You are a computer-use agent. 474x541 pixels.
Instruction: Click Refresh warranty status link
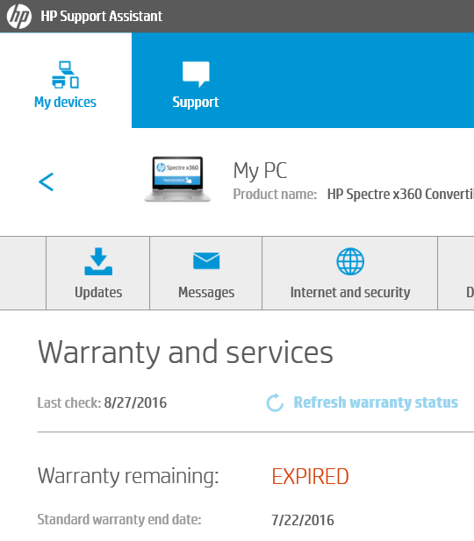coord(376,402)
